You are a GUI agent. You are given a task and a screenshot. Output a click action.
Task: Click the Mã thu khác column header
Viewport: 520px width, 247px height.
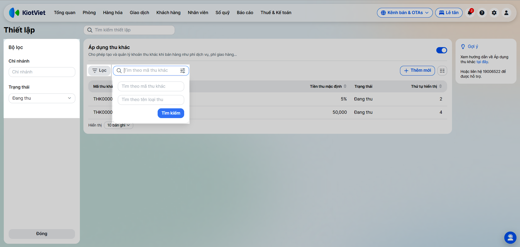[103, 86]
